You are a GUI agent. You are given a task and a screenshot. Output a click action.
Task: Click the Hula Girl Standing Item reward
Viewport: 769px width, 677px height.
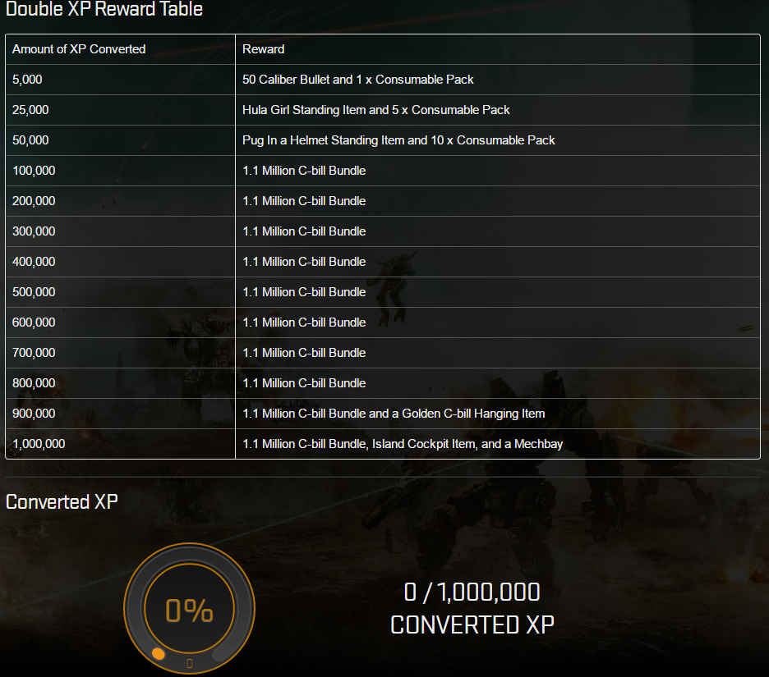(x=375, y=110)
